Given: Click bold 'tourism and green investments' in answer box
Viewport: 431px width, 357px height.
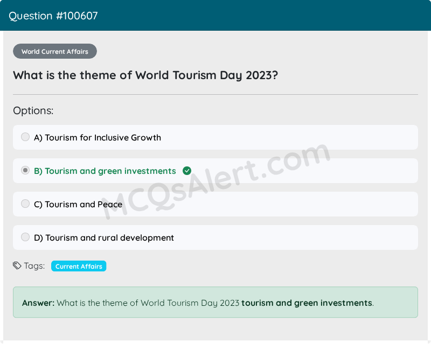Looking at the screenshot, I should pyautogui.click(x=307, y=303).
